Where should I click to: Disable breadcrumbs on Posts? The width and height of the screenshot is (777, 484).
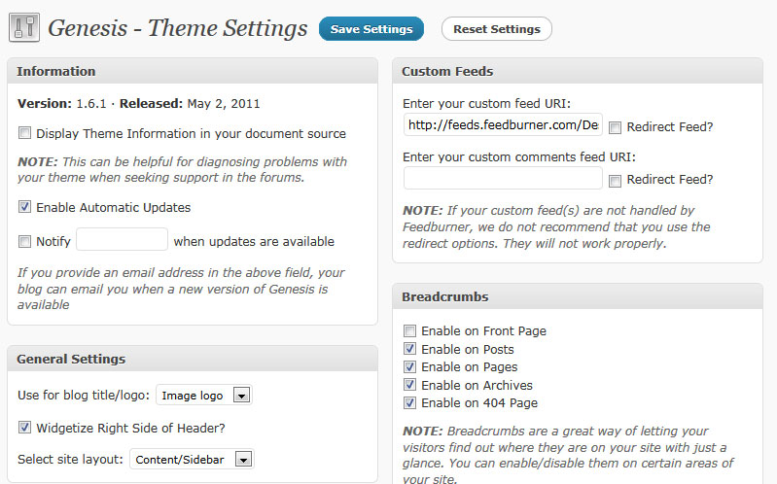tap(410, 349)
